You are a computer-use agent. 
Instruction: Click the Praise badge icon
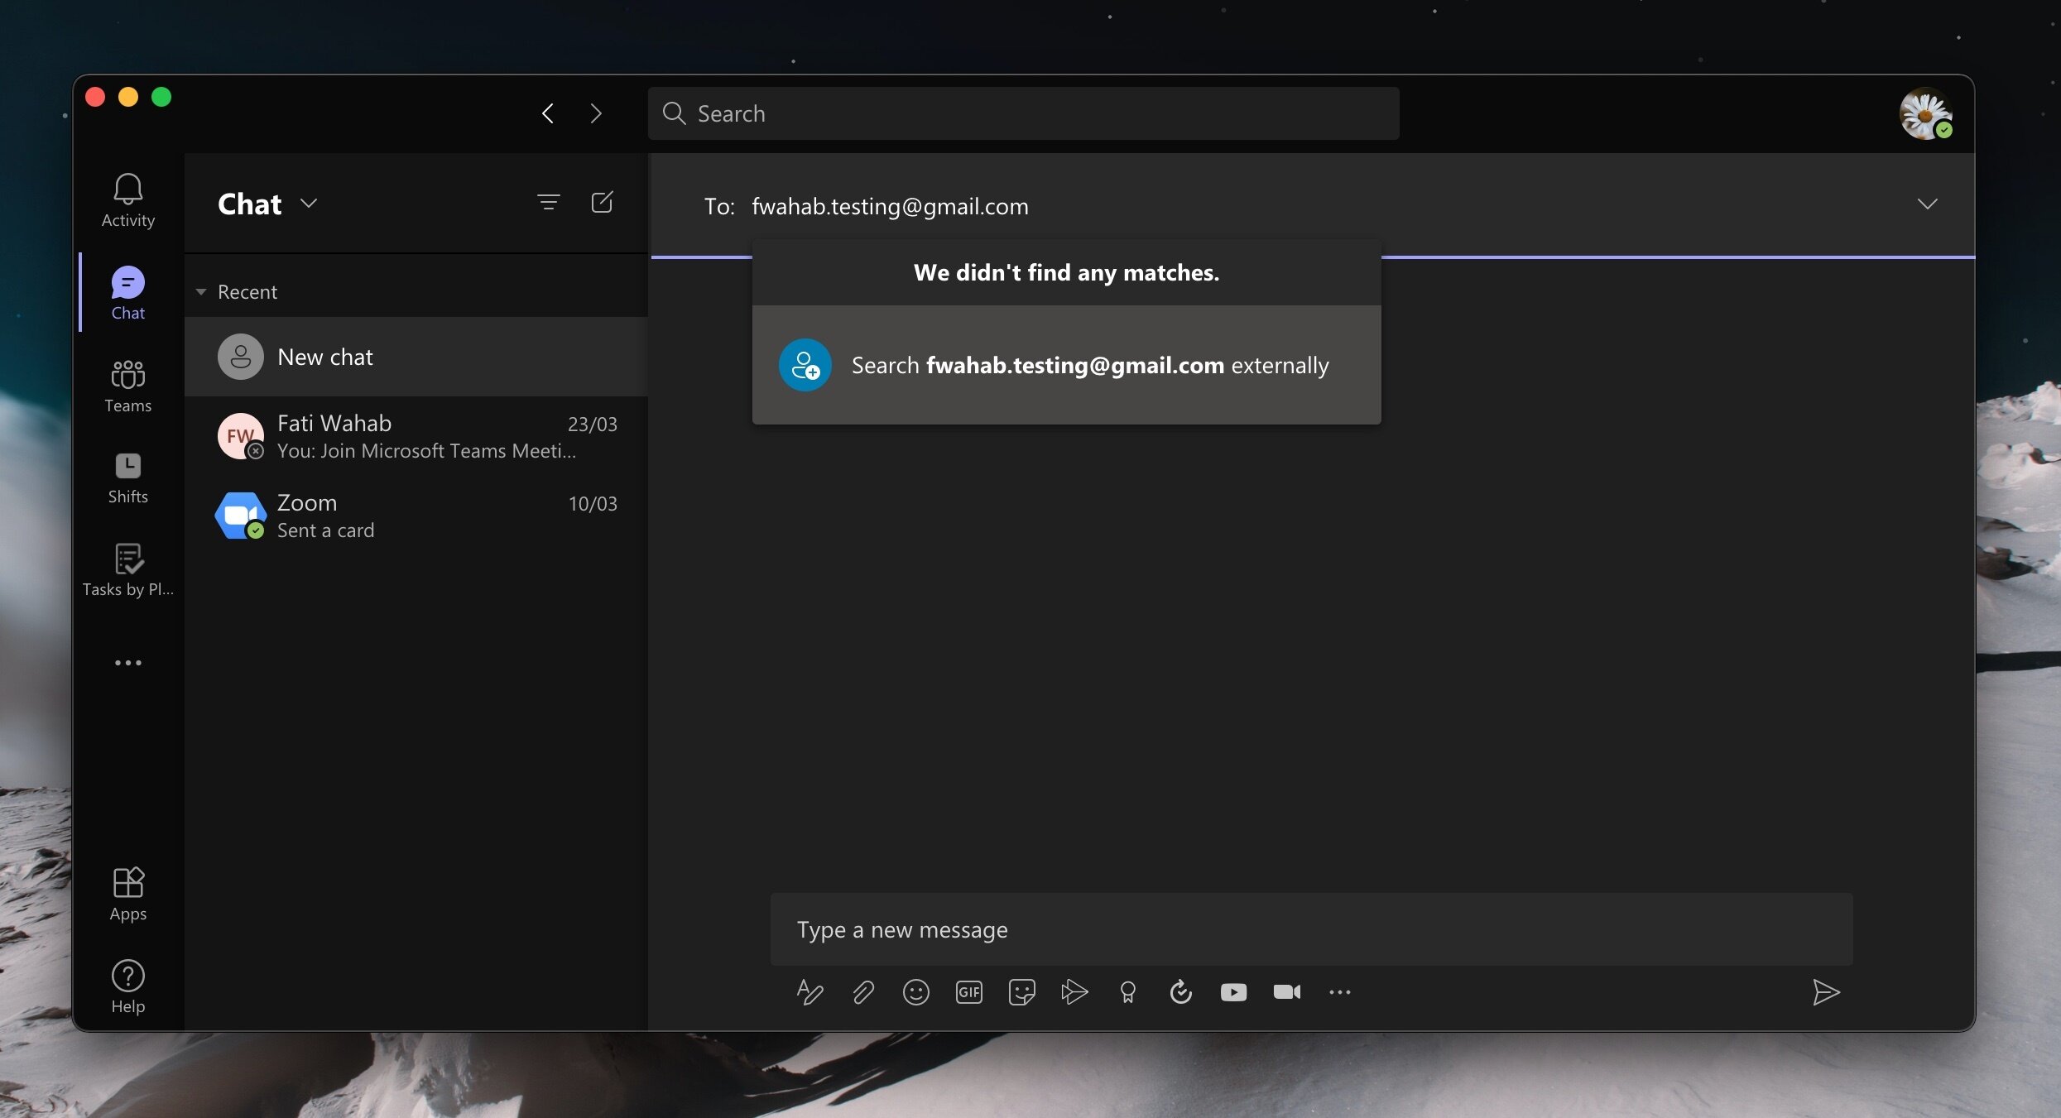click(x=1127, y=991)
